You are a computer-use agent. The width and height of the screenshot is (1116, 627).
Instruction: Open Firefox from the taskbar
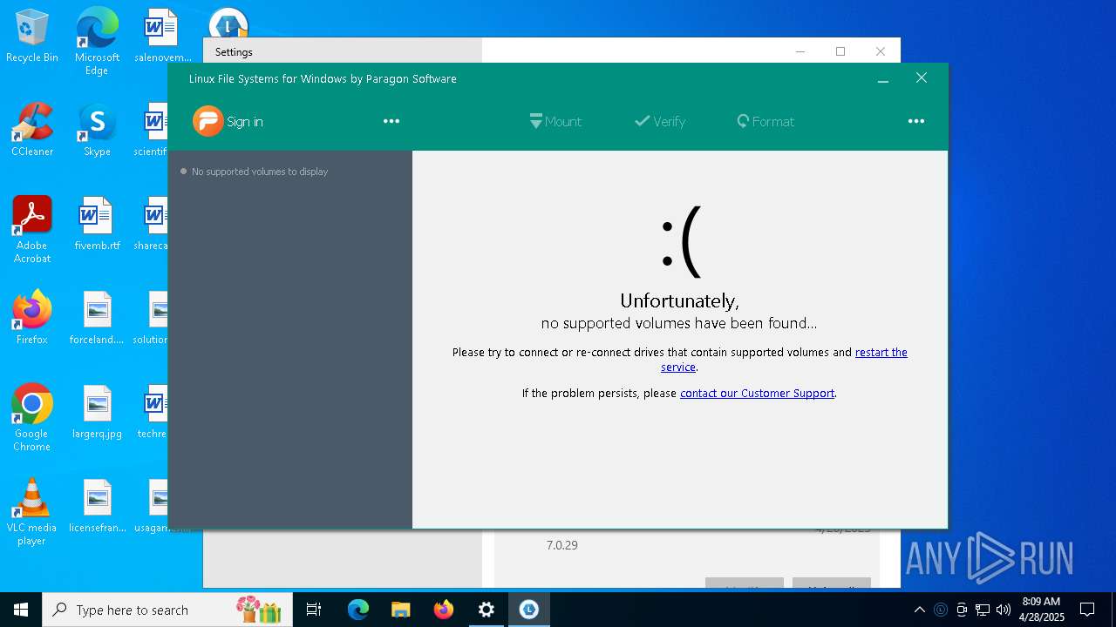click(444, 610)
